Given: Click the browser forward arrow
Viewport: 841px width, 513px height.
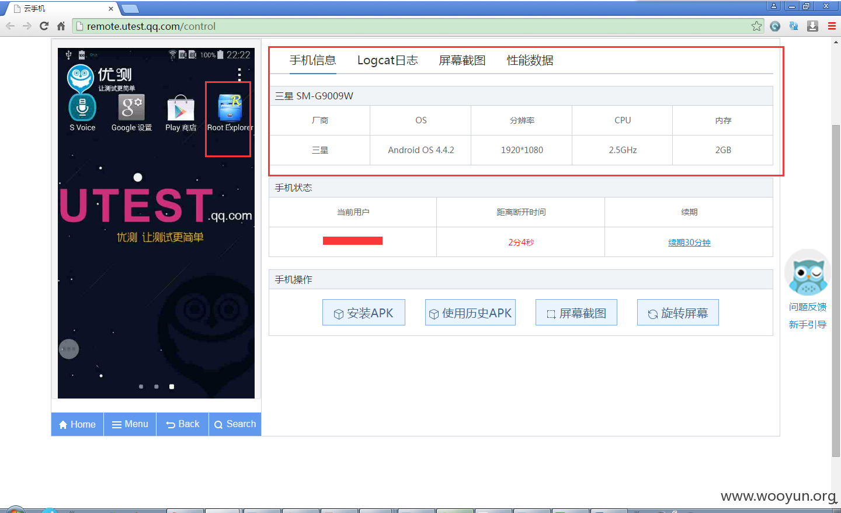Looking at the screenshot, I should [27, 26].
